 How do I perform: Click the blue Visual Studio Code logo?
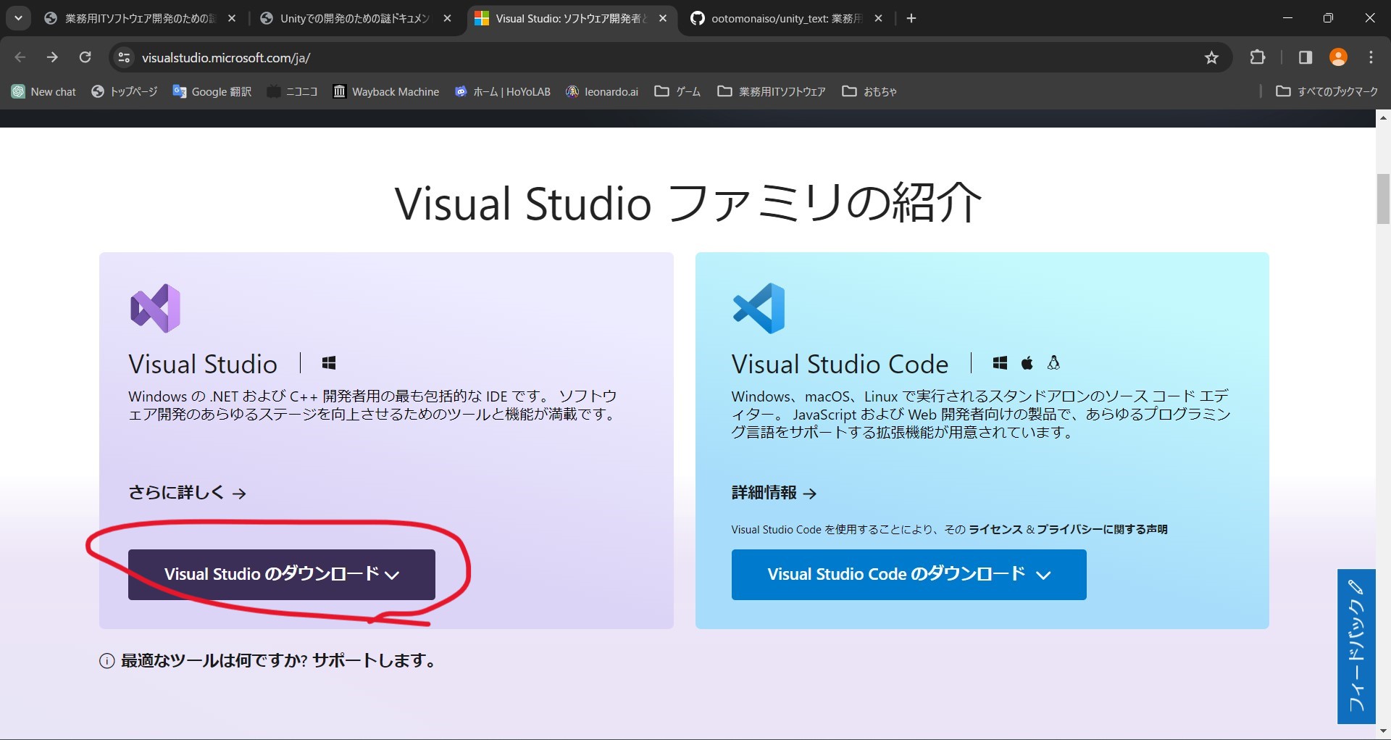[x=759, y=308]
